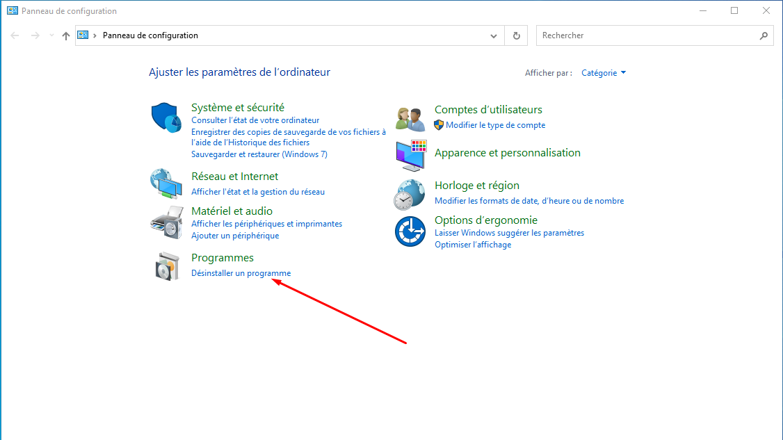Open Sauvegarder et restaurer (Windows 7)

259,154
